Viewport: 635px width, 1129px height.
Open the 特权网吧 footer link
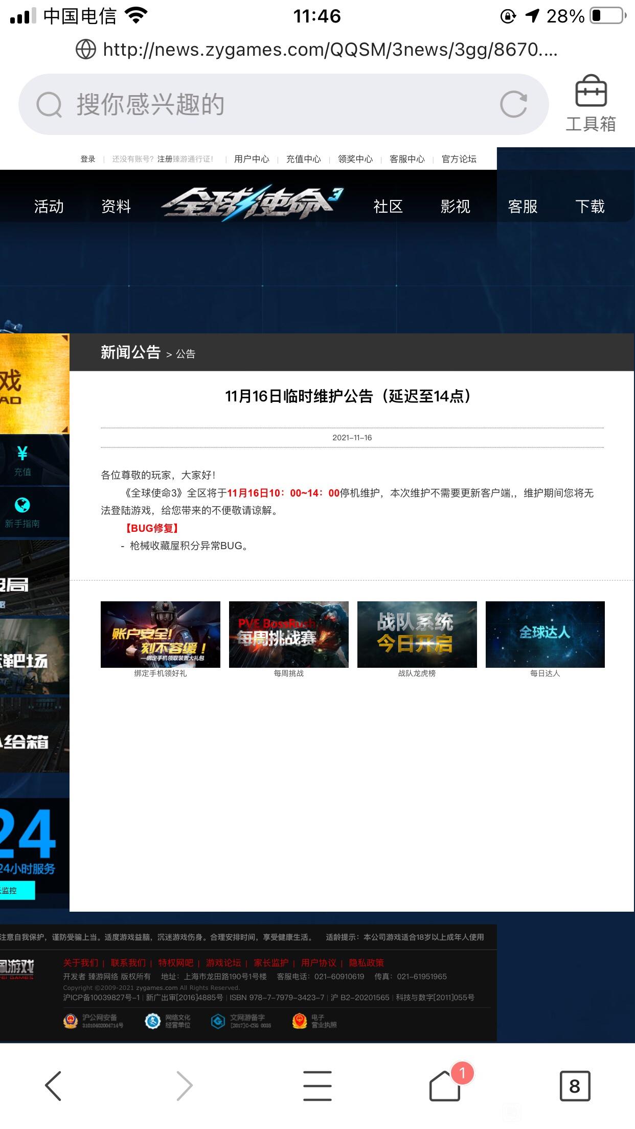176,963
